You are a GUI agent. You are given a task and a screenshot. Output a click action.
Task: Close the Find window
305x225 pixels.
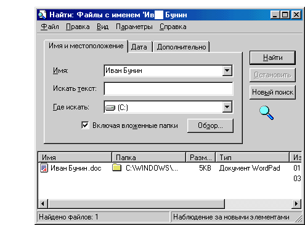point(296,15)
